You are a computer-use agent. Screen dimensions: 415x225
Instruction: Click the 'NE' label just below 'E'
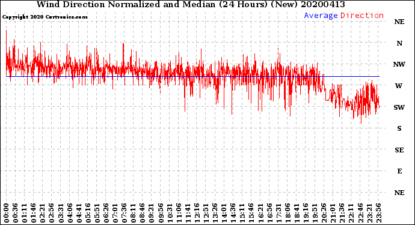coord(399,193)
